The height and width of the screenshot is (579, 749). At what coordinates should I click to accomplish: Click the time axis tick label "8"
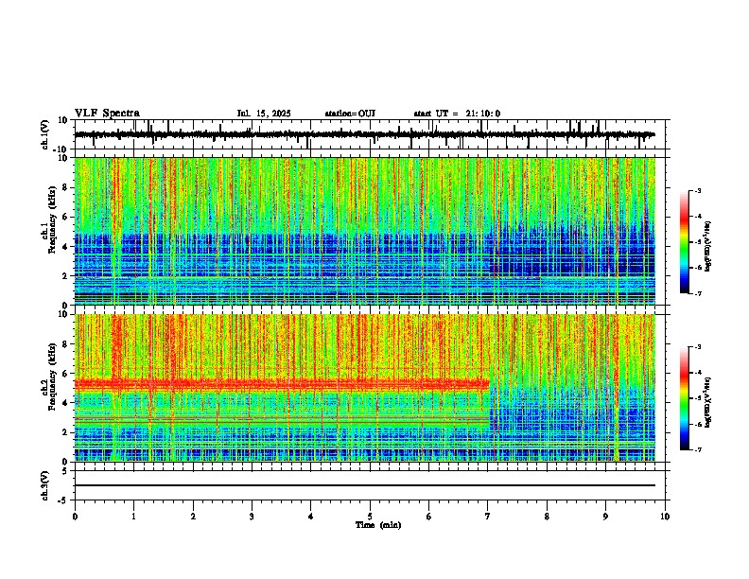click(x=547, y=517)
